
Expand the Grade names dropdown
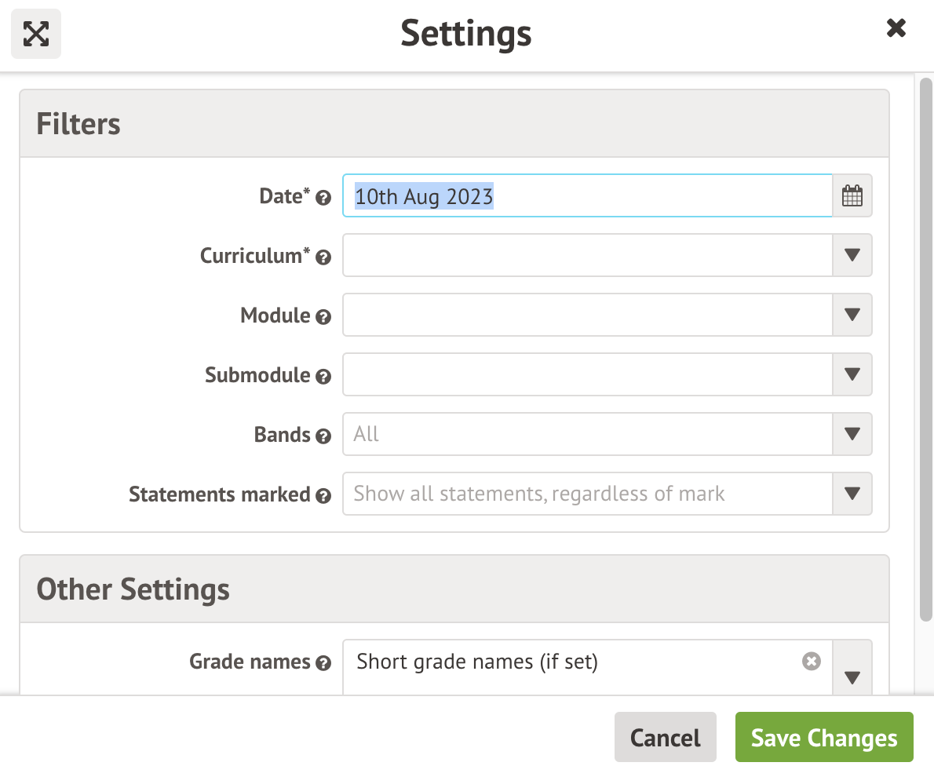coord(852,679)
